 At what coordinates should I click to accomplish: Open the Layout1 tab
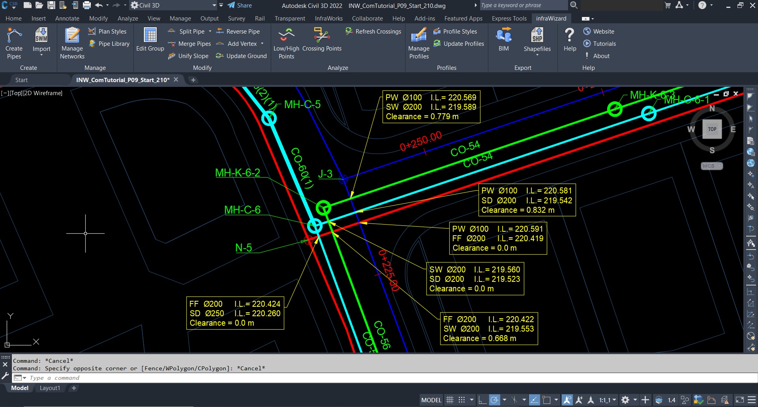pyautogui.click(x=50, y=388)
